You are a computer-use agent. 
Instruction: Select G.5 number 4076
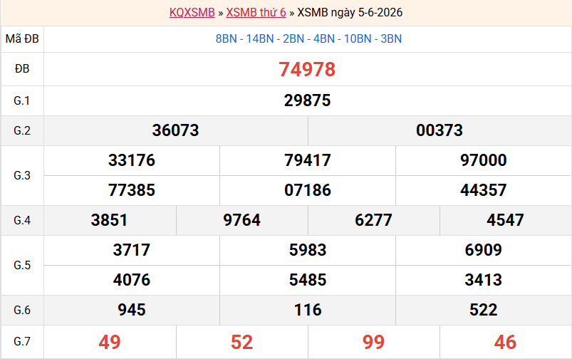[x=132, y=280]
